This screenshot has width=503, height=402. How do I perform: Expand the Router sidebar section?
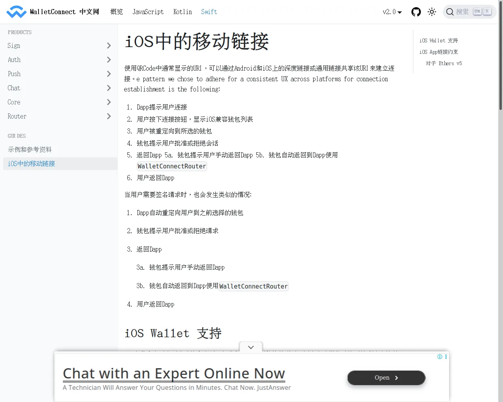pyautogui.click(x=109, y=116)
